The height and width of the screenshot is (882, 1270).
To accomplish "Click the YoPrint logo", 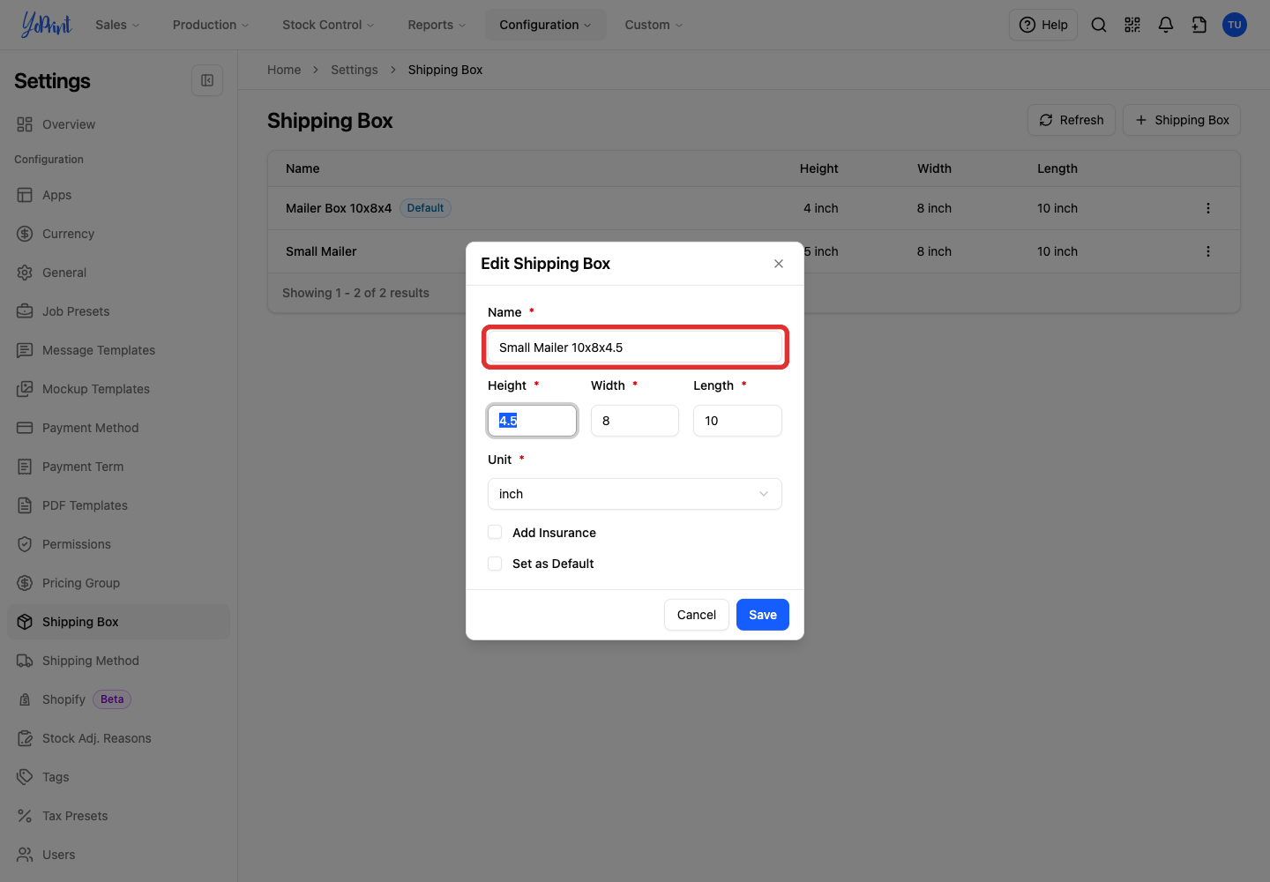I will (46, 25).
